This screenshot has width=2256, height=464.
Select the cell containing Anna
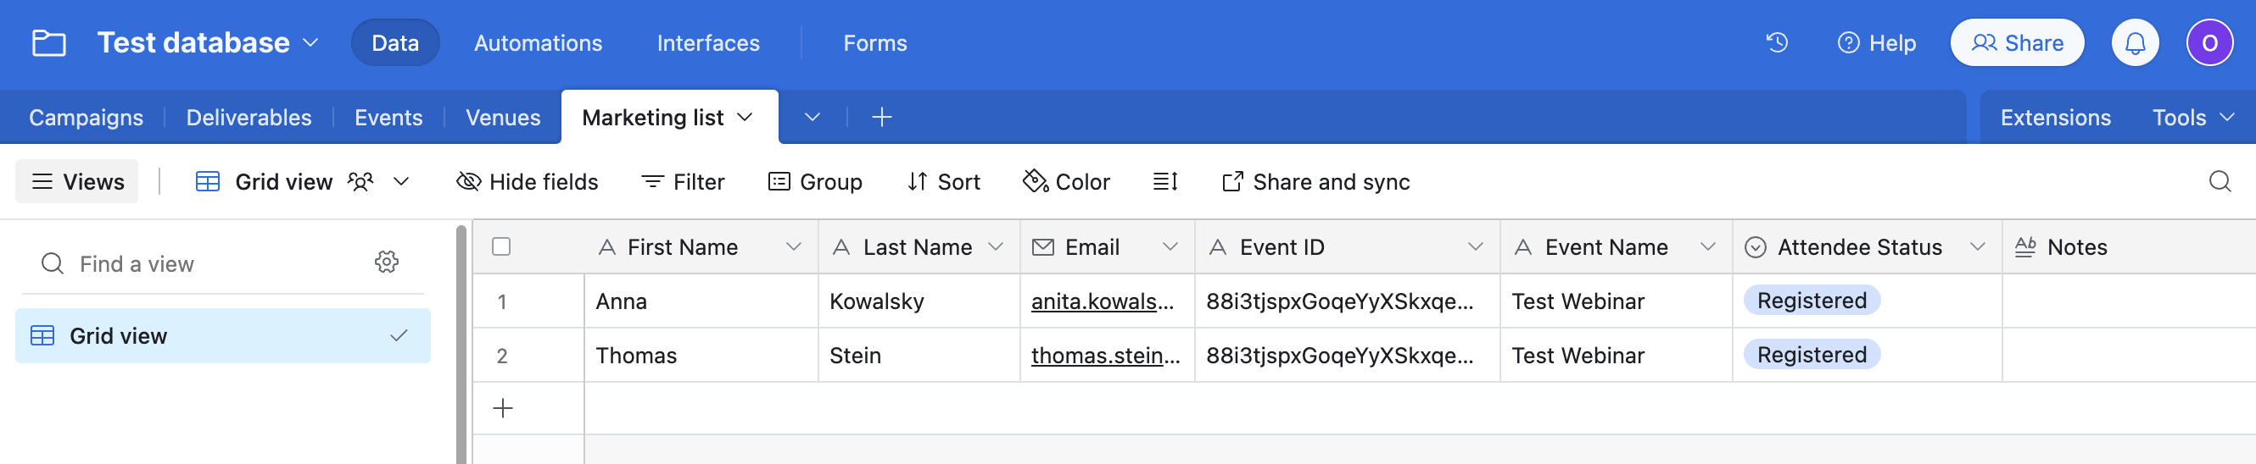(x=701, y=301)
